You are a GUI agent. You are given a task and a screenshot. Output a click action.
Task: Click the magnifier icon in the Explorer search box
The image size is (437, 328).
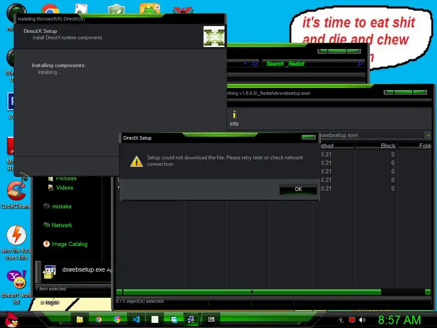[x=360, y=64]
